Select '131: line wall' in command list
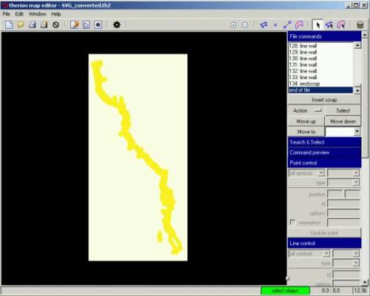This screenshot has height=296, width=370. [320, 65]
